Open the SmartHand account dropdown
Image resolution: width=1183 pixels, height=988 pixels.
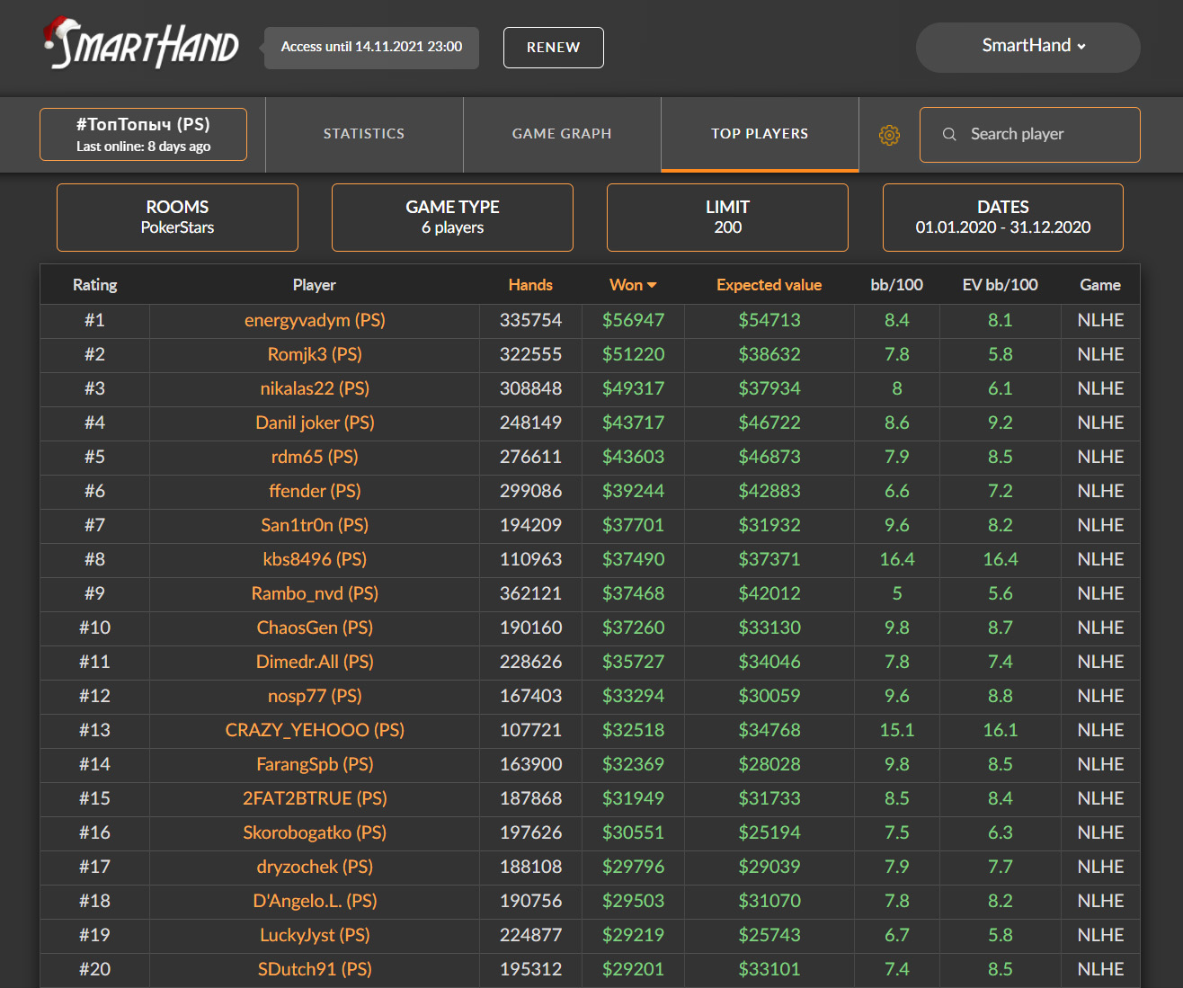pyautogui.click(x=1028, y=47)
